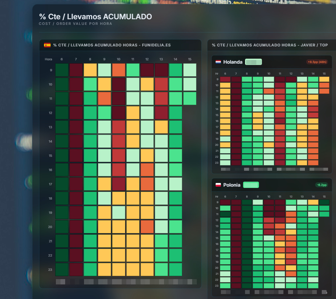Click the Holanda country title
The image size is (336, 299).
click(232, 62)
